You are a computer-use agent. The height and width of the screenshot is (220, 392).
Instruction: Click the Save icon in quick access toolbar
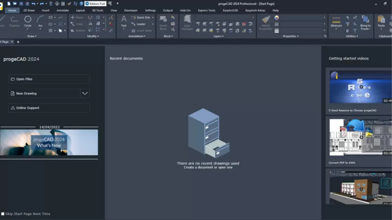[x=21, y=4]
